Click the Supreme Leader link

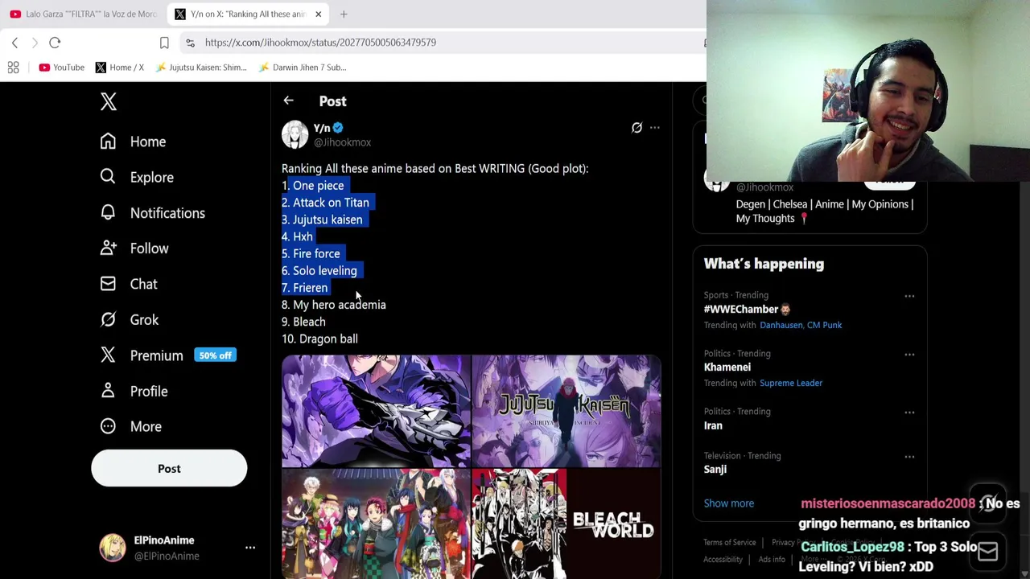791,383
